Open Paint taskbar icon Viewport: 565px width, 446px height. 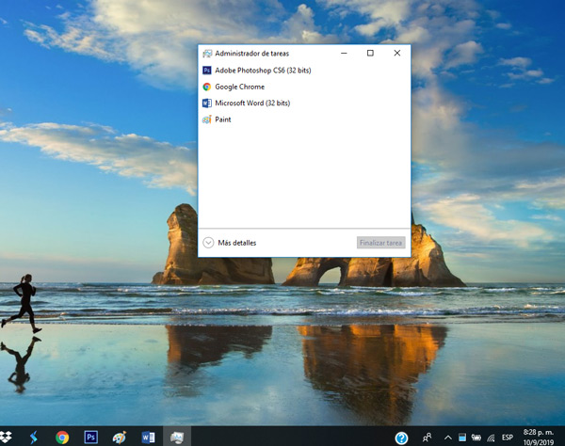coord(120,437)
